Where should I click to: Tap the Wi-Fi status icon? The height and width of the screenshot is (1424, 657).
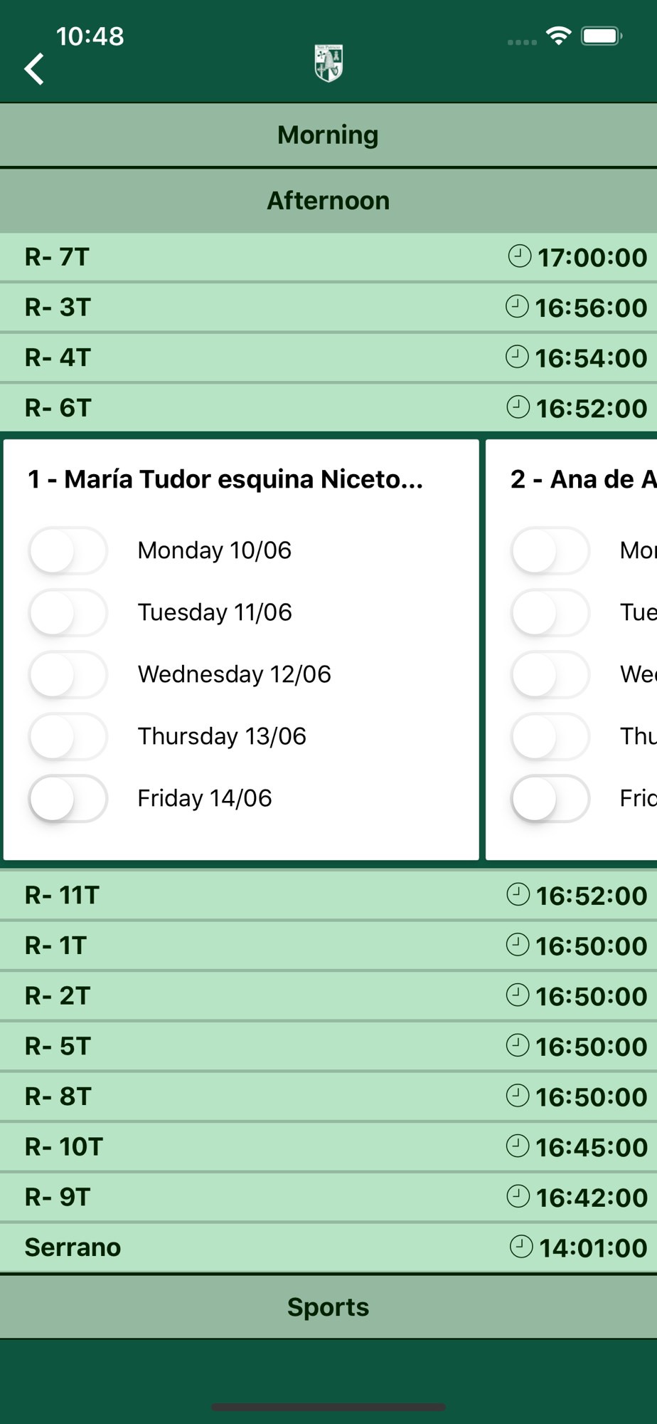(x=559, y=36)
